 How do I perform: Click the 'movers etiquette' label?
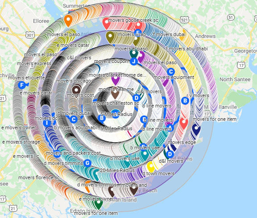tap(26, 78)
